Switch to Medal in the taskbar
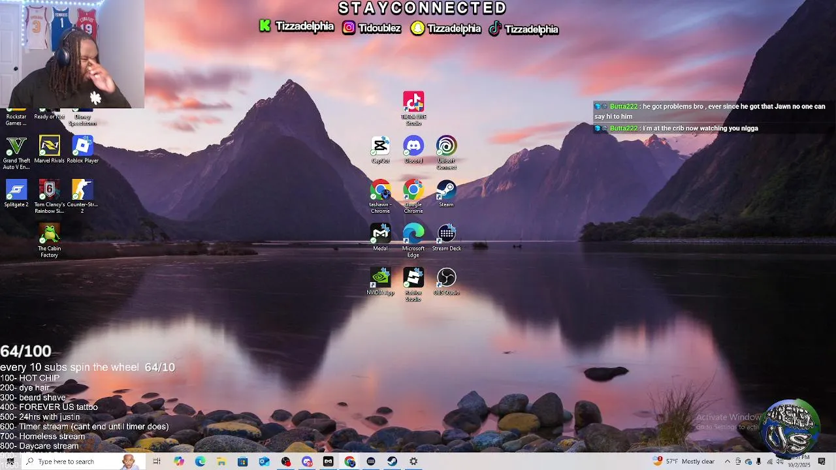 tap(329, 462)
